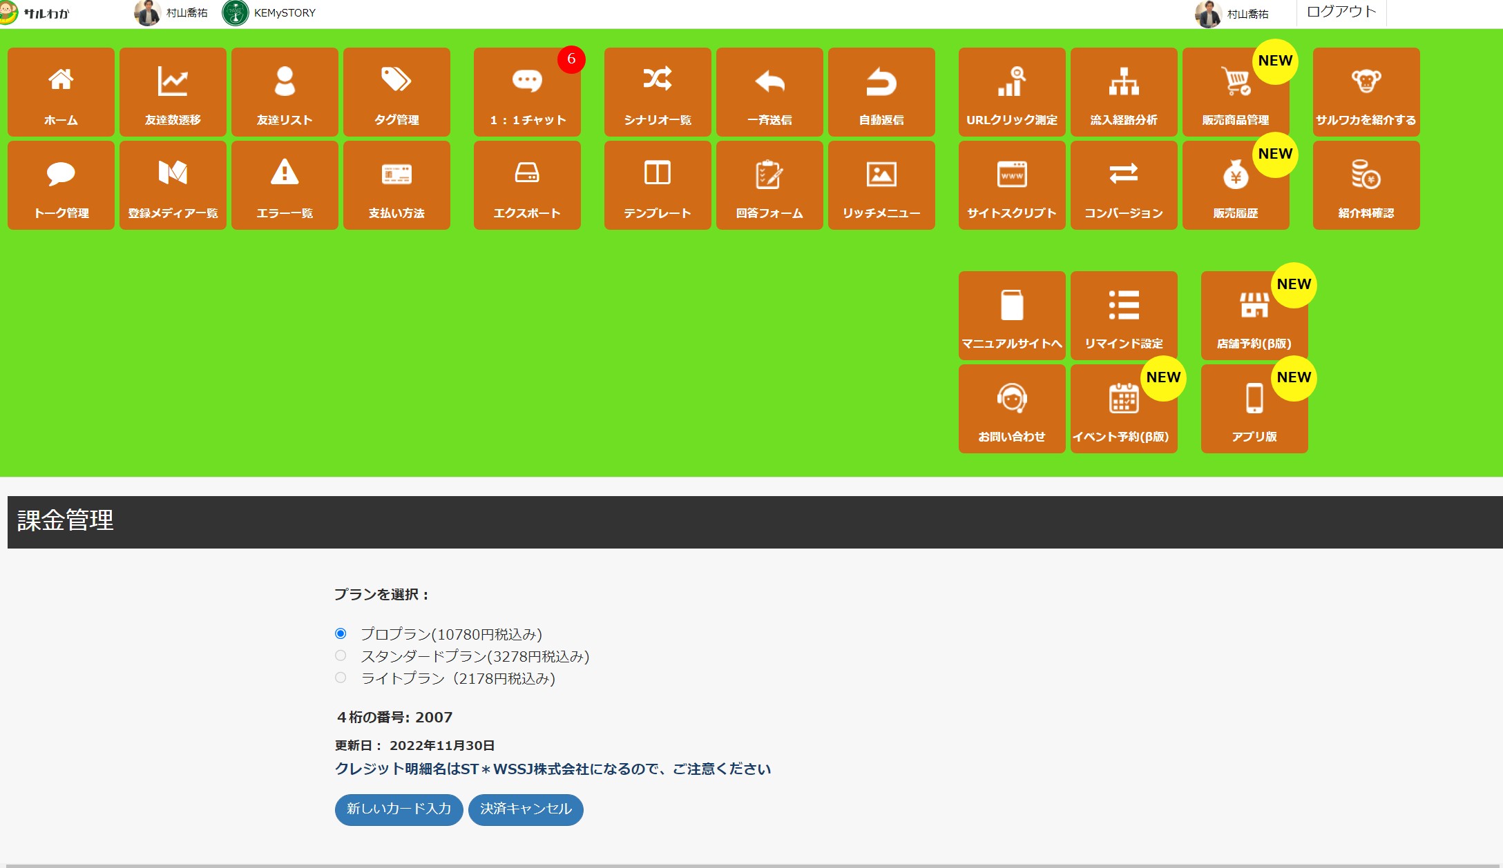Open サイトスクリプト site script tile
This screenshot has width=1503, height=868.
(x=1012, y=185)
